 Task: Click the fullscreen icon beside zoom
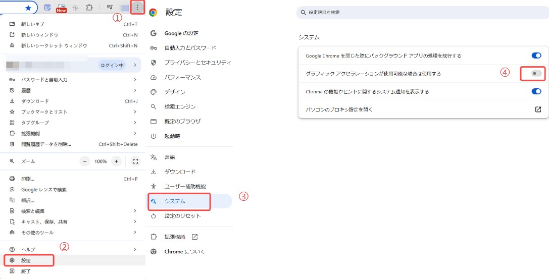(x=135, y=161)
